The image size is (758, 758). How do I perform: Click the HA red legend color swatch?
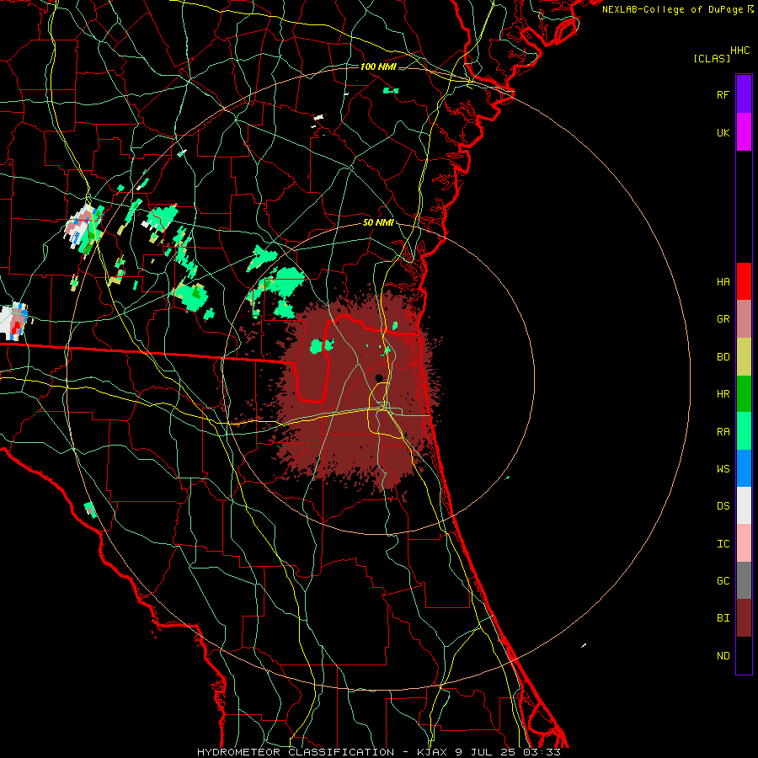pyautogui.click(x=744, y=281)
